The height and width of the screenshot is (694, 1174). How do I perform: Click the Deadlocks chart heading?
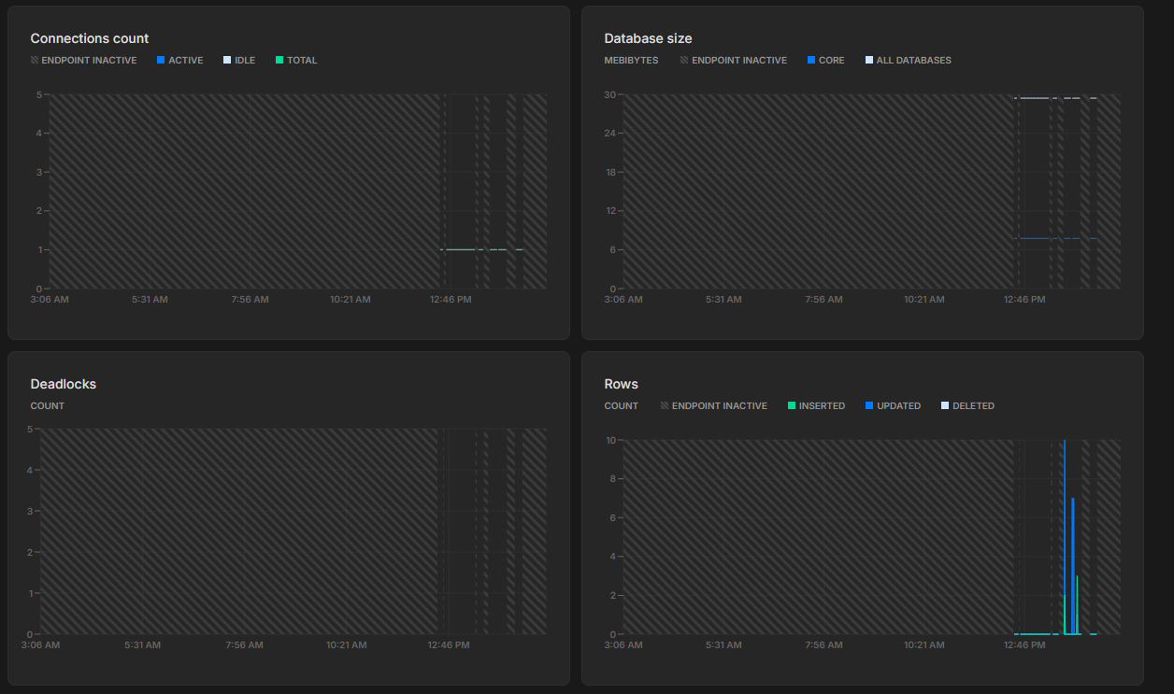click(64, 384)
